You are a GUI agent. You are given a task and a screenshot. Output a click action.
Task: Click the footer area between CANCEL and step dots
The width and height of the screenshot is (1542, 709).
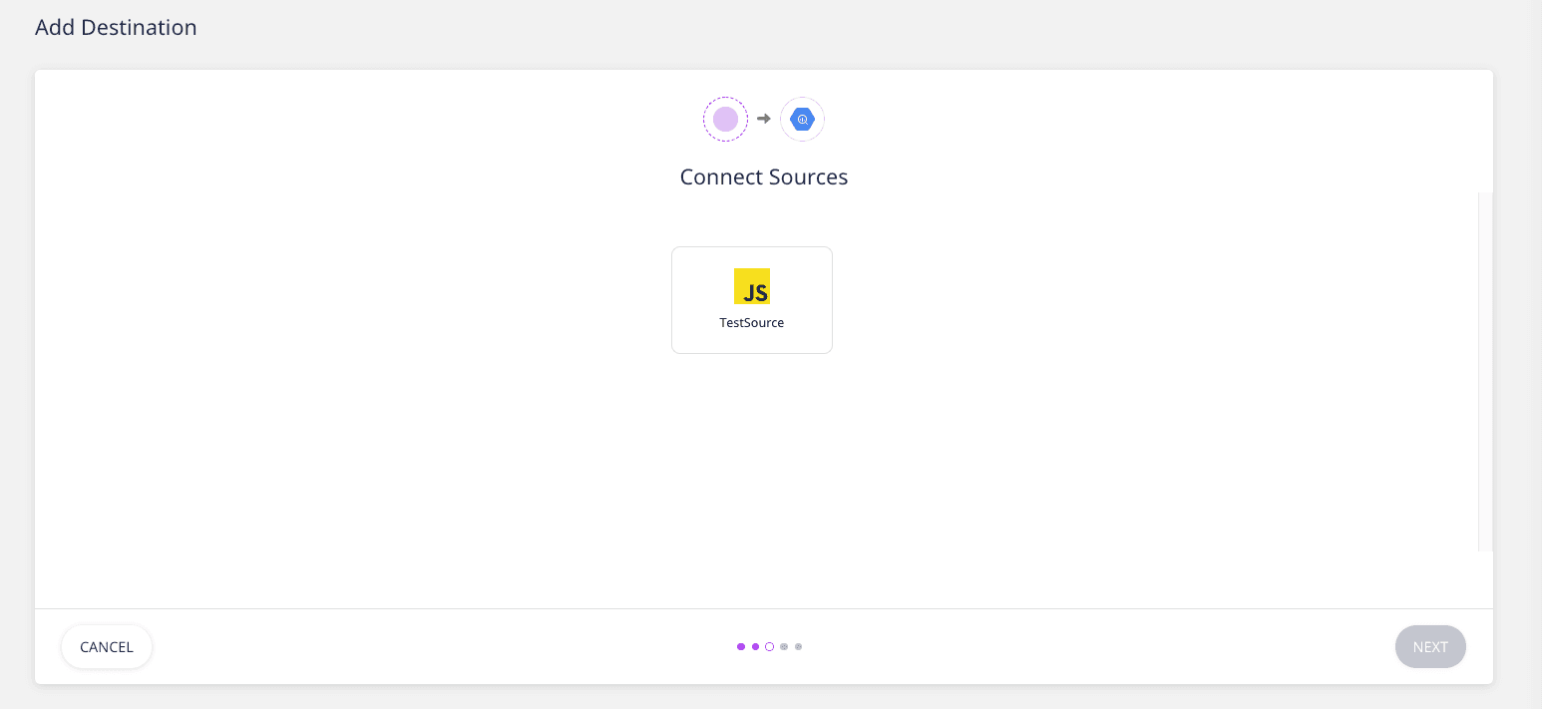(439, 646)
